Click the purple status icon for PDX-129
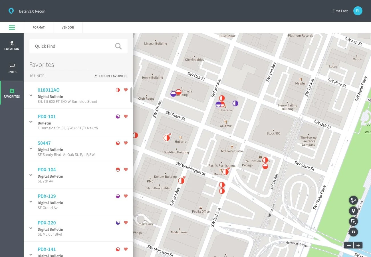 tap(118, 196)
